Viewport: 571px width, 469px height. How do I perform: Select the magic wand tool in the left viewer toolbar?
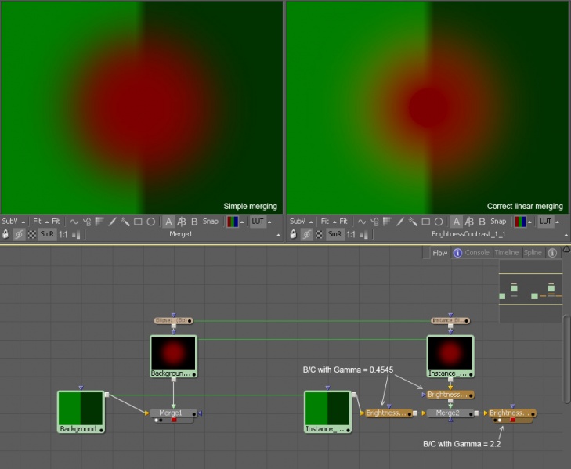(x=125, y=222)
